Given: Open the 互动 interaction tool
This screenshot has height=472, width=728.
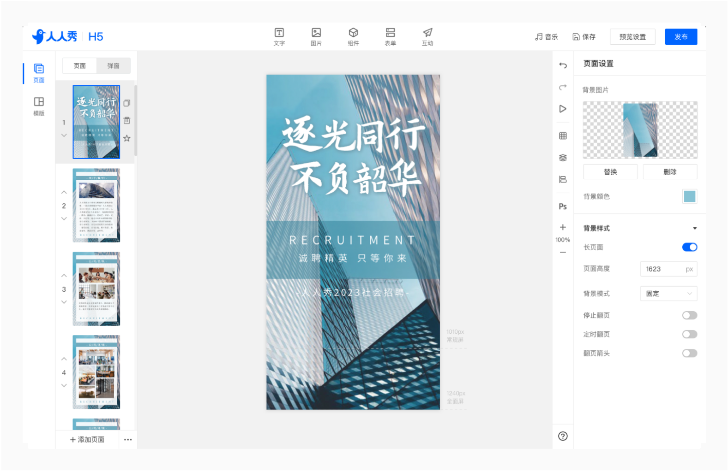Looking at the screenshot, I should [427, 37].
